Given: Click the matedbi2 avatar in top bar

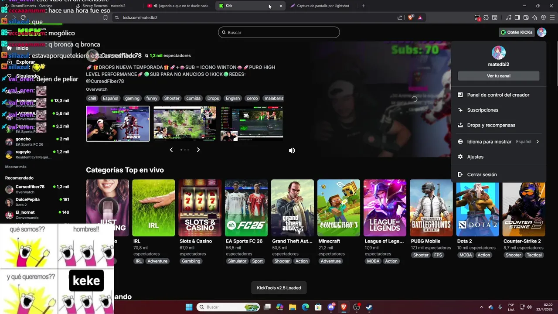Looking at the screenshot, I should [541, 32].
